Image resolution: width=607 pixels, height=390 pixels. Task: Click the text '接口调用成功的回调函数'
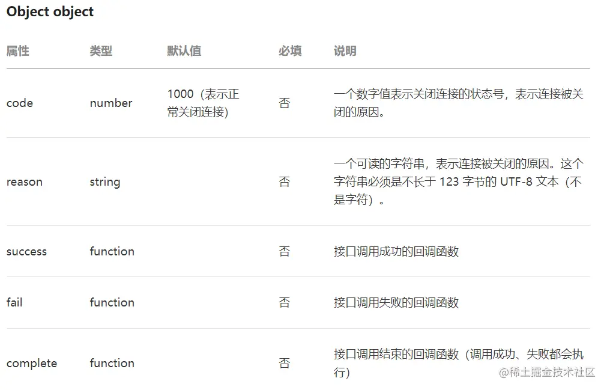pos(396,251)
